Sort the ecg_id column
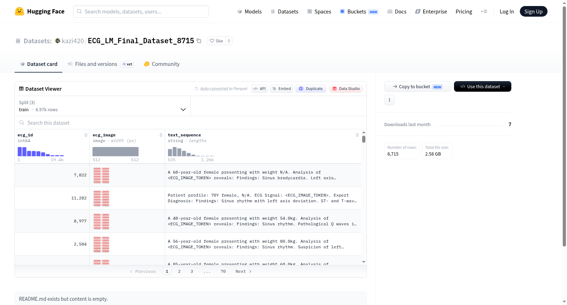567x305 pixels. [x=86, y=135]
